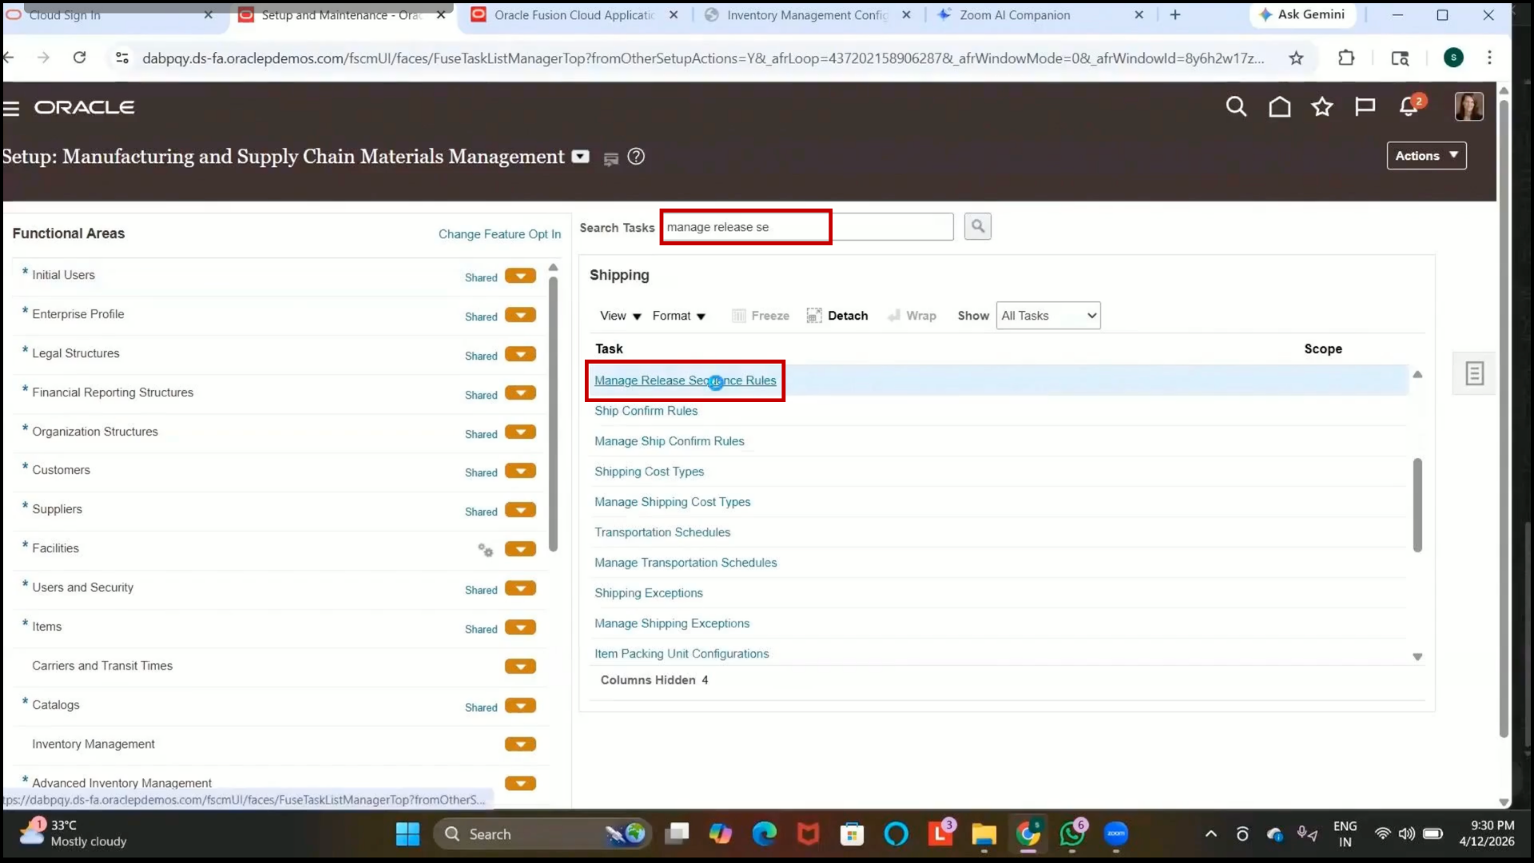
Task: Click the help question mark icon
Action: click(636, 157)
